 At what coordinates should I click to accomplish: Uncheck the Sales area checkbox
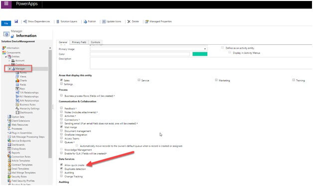[61, 80]
